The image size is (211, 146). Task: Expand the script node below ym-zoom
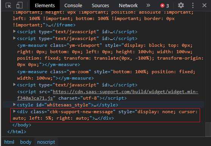(14, 85)
